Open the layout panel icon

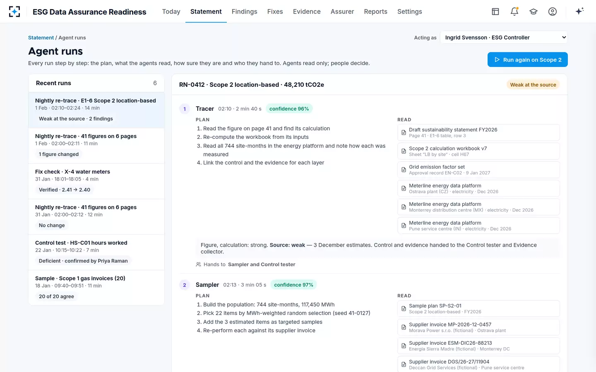coord(495,12)
